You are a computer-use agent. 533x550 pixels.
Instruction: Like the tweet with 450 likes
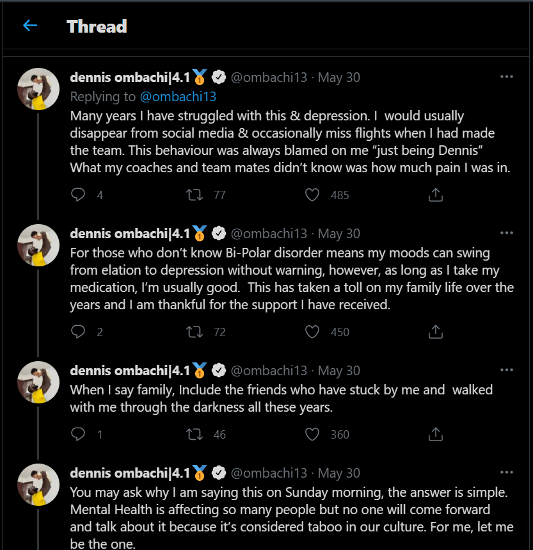point(312,332)
